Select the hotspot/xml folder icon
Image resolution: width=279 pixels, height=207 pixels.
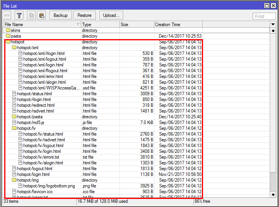14,48
